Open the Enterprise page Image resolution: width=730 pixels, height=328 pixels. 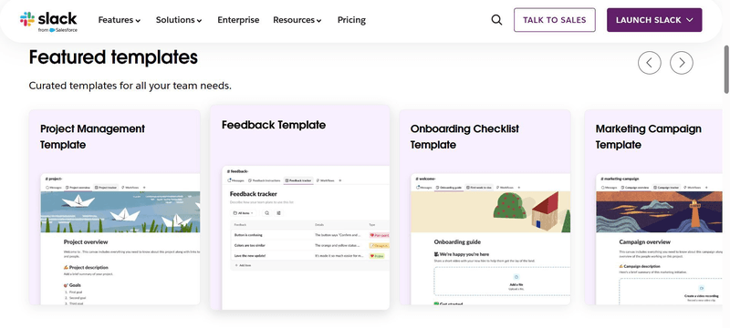[x=238, y=20]
